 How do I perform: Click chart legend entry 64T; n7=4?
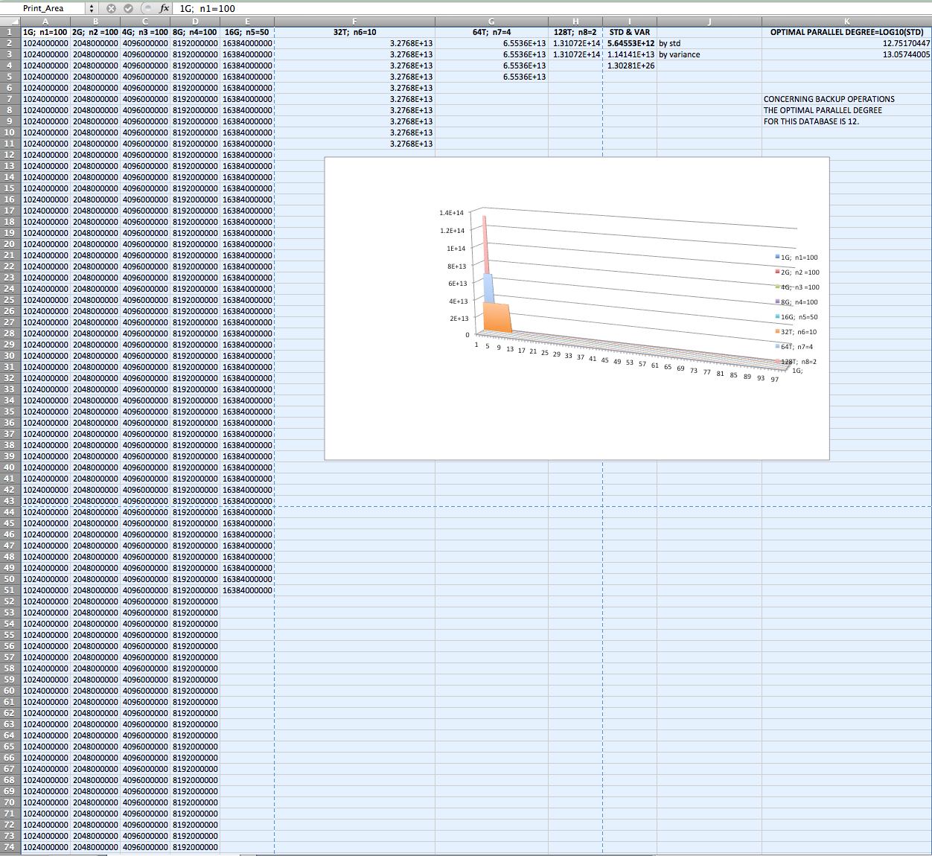pos(794,347)
